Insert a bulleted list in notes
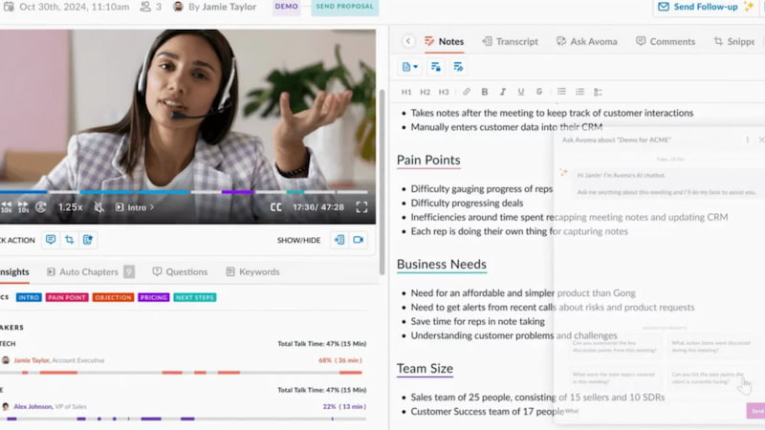The image size is (765, 430). 561,92
